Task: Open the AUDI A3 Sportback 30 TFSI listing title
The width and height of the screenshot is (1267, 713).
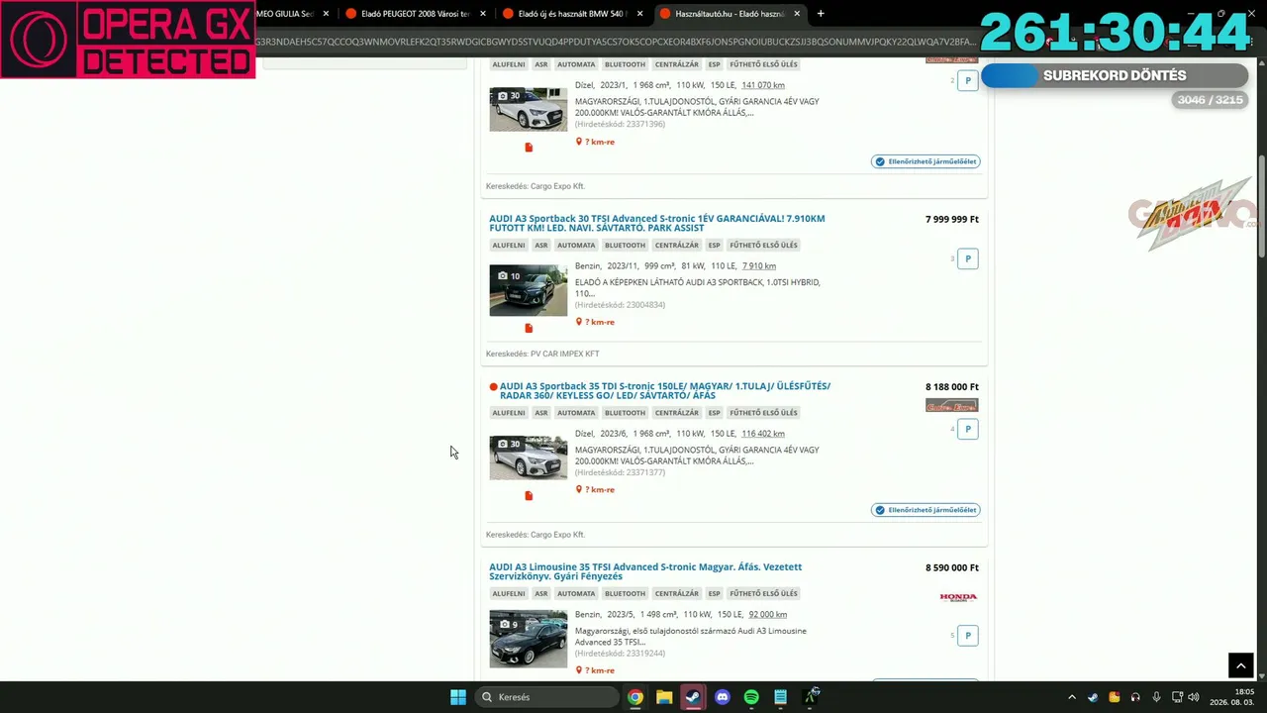Action: tap(656, 223)
